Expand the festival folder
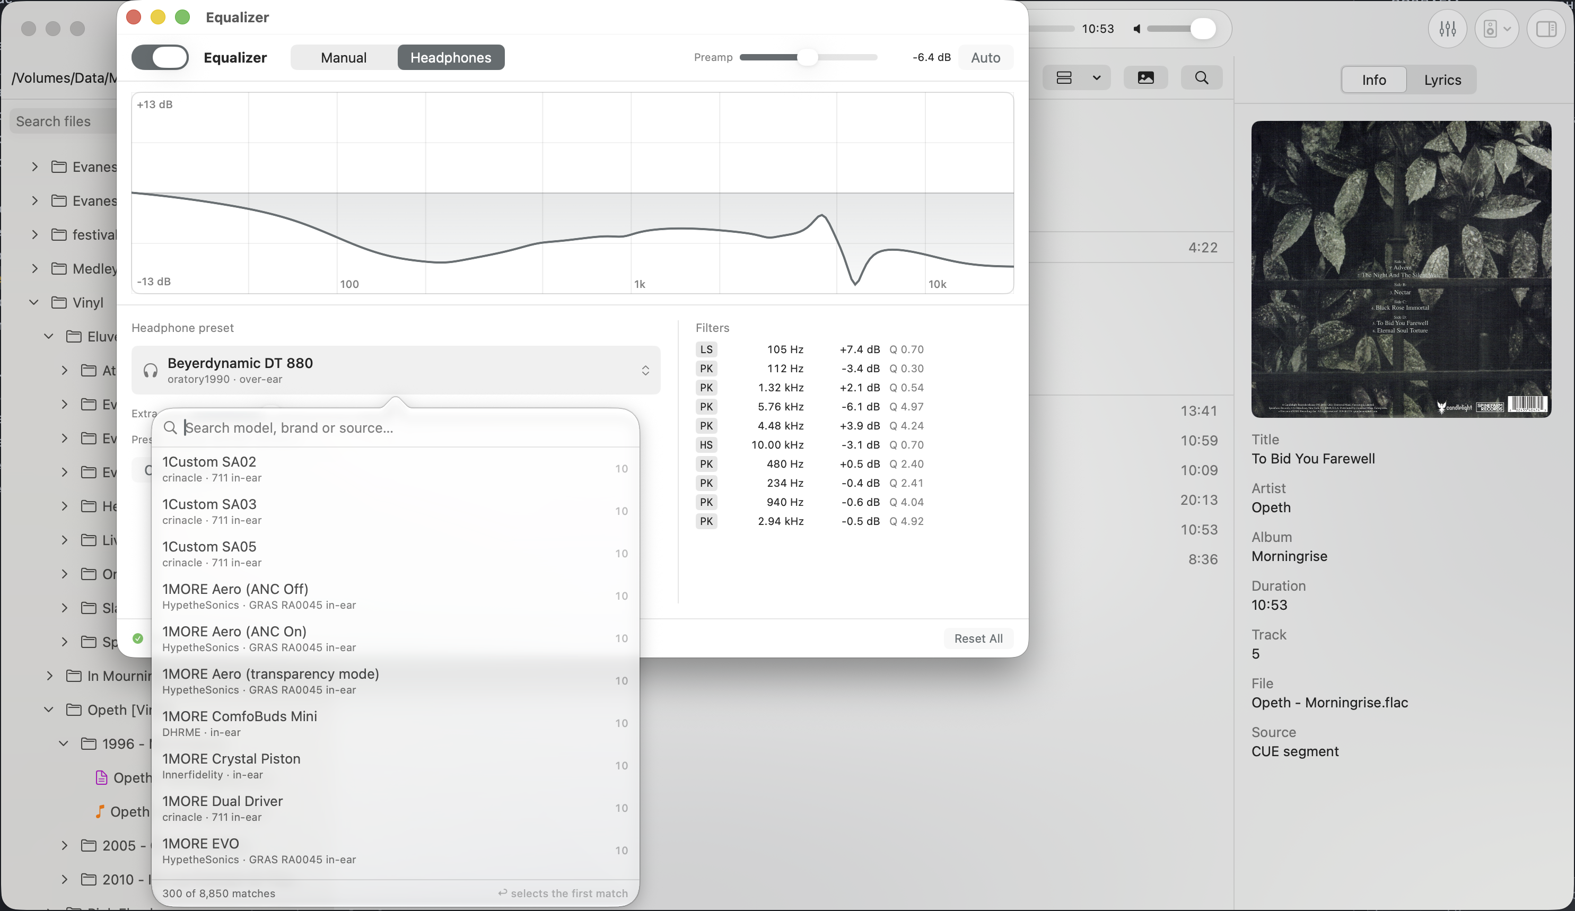Viewport: 1575px width, 911px height. (34, 235)
